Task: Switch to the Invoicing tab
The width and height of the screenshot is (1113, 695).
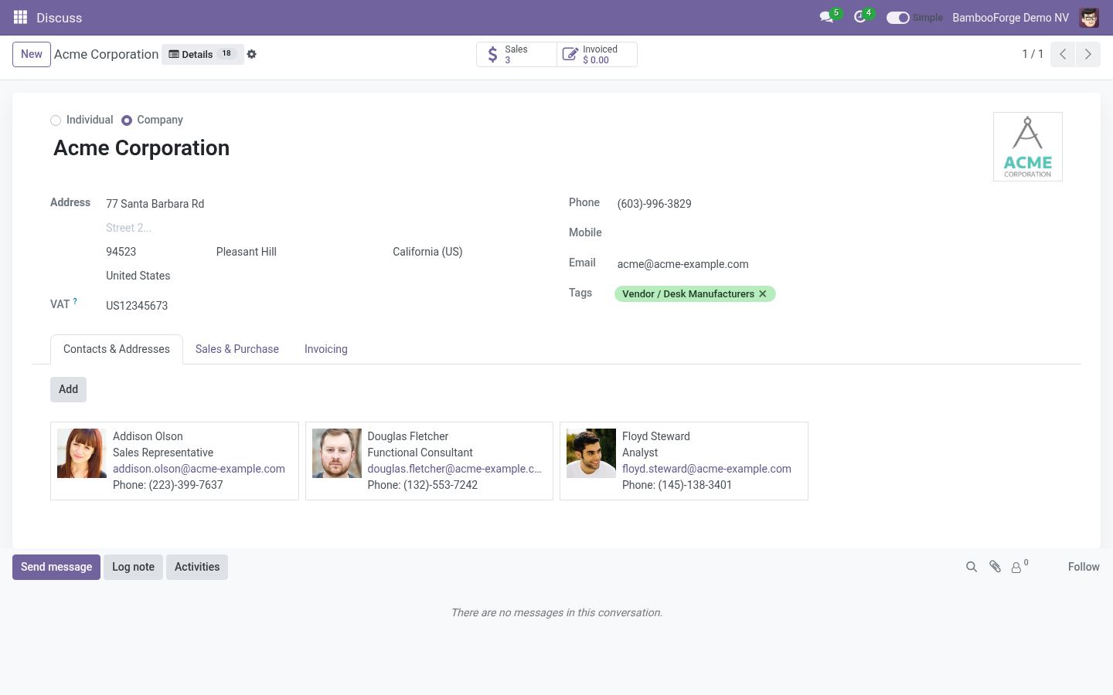Action: point(326,349)
